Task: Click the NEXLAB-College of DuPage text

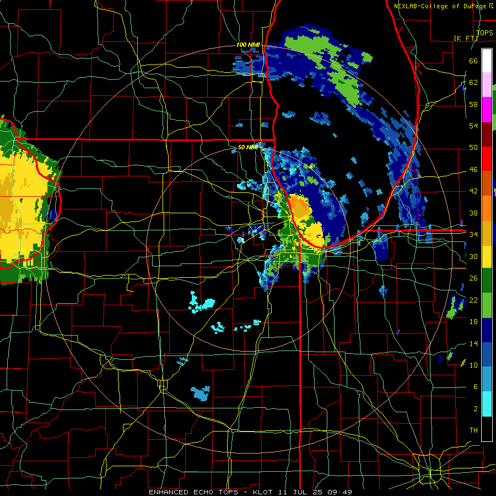Action: point(440,6)
